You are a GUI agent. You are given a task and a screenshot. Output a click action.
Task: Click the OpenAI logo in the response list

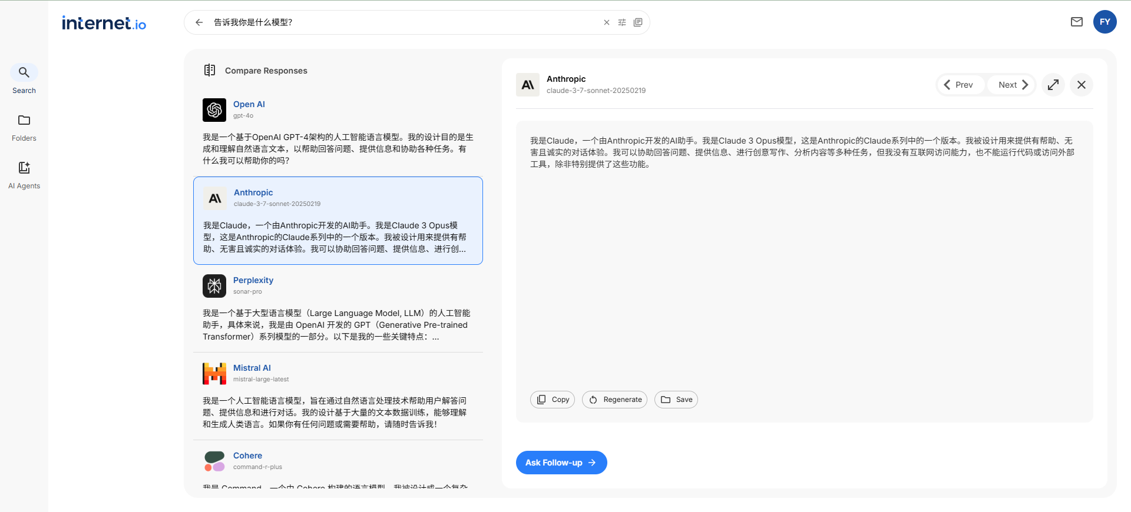(x=214, y=110)
